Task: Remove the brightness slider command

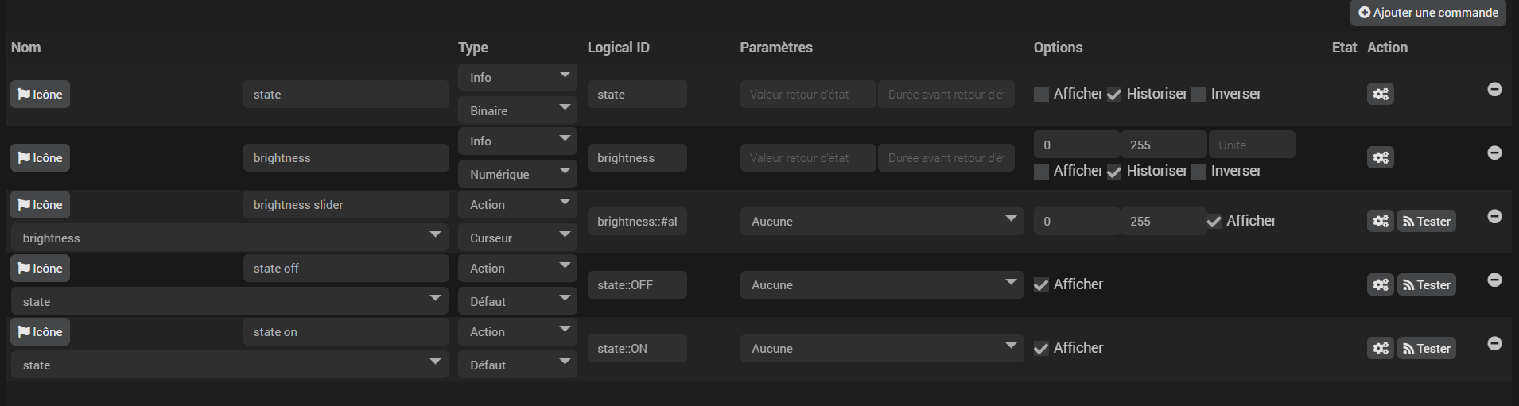Action: tap(1494, 216)
